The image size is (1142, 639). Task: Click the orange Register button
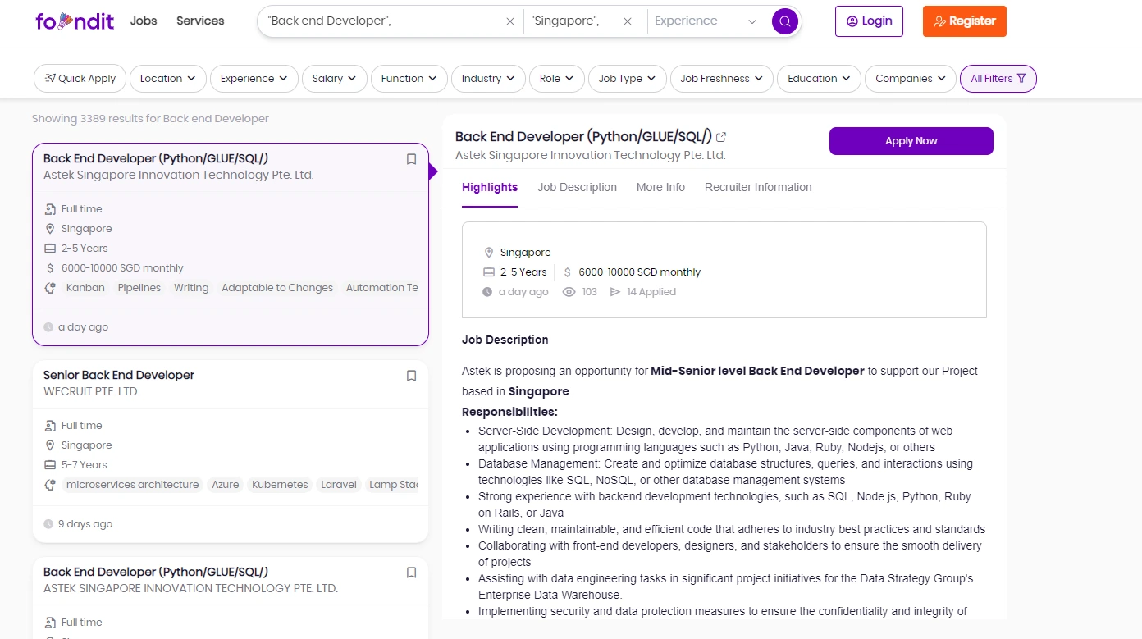coord(965,21)
